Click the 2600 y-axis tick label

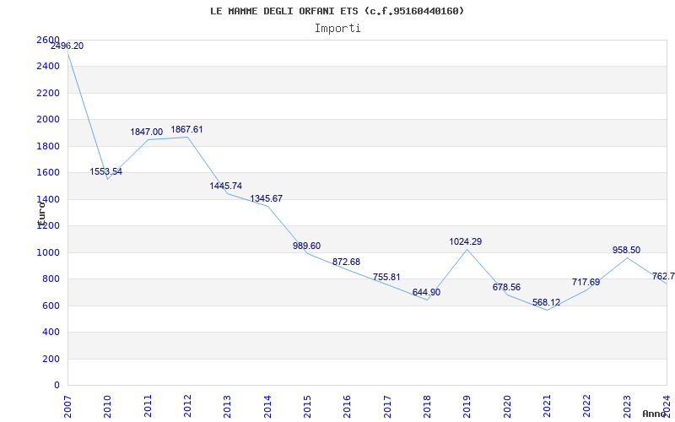(x=48, y=40)
